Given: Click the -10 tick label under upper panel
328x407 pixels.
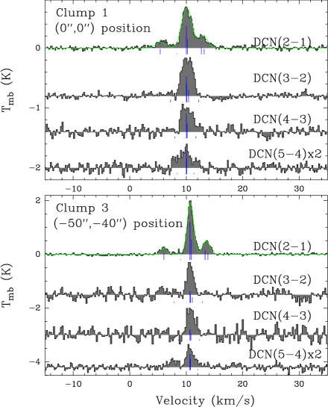Looking at the screenshot, I should [73, 189].
